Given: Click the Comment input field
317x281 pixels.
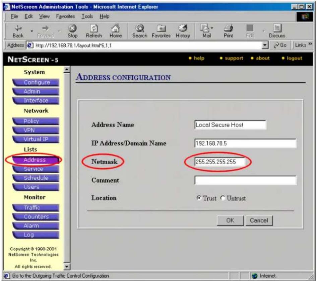Looking at the screenshot, I should click(x=245, y=180).
